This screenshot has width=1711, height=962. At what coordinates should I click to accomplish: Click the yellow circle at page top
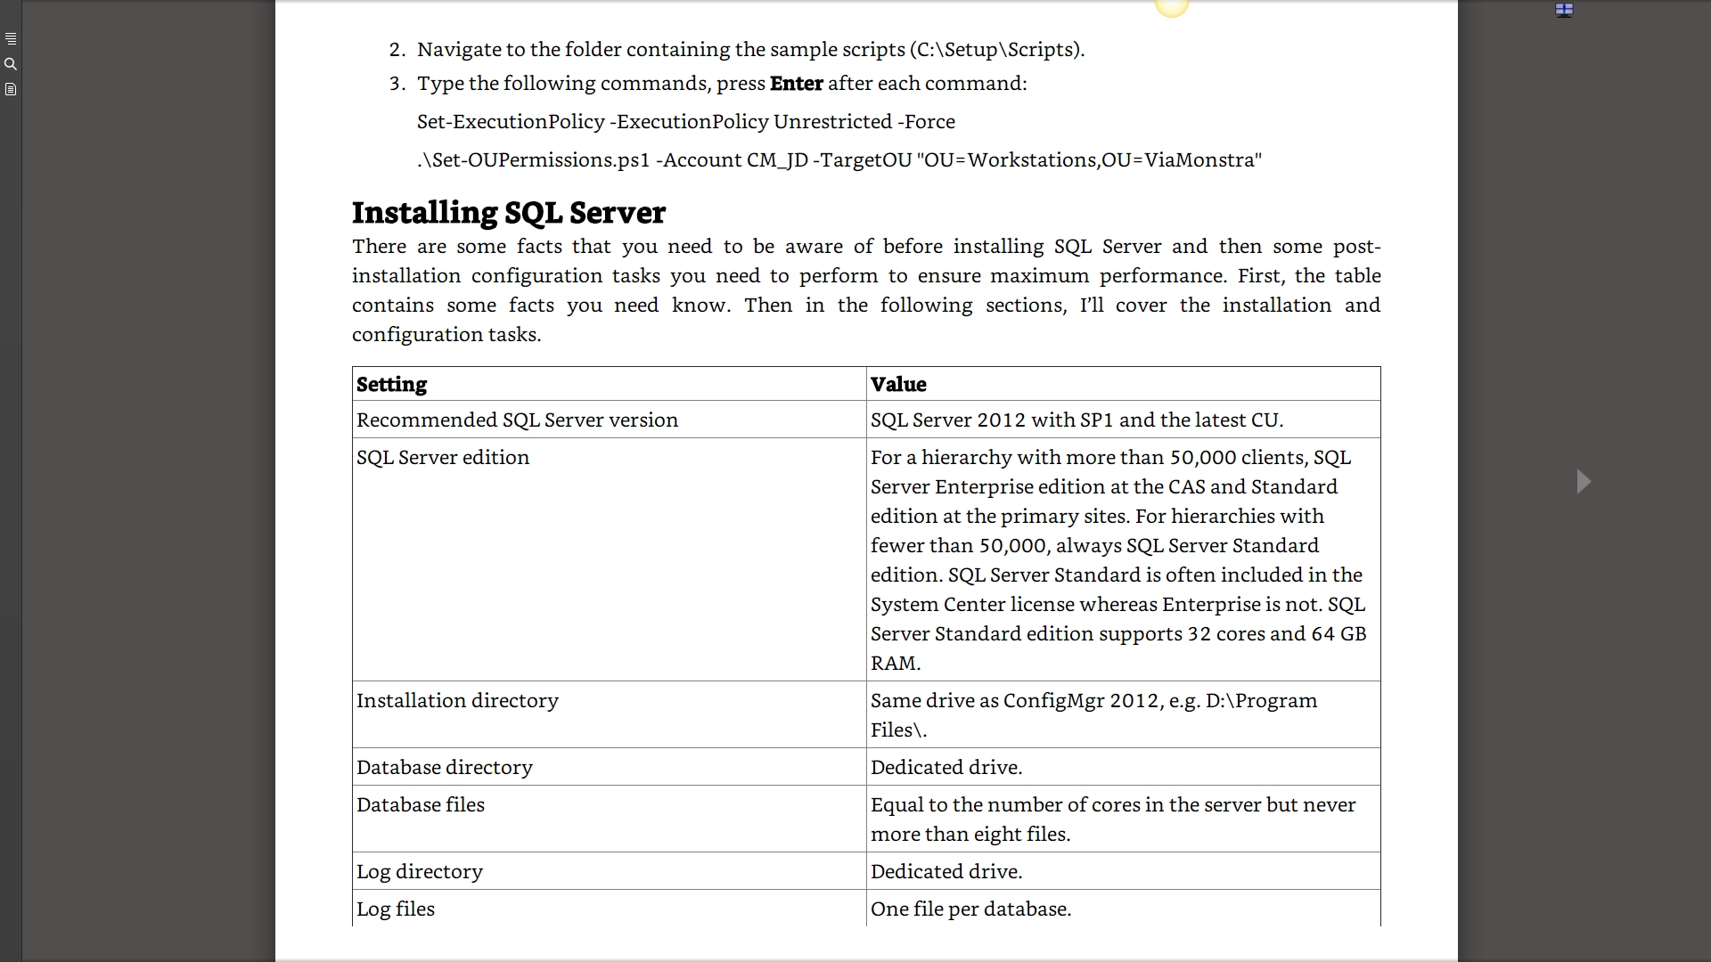point(1172,7)
